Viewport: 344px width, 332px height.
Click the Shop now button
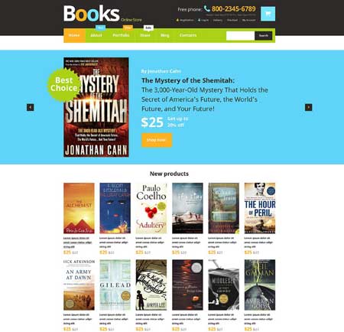click(157, 140)
